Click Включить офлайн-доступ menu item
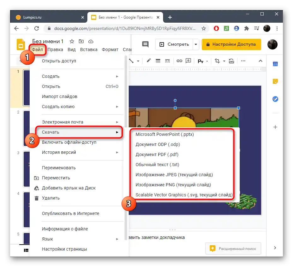The image size is (293, 267). point(69,142)
